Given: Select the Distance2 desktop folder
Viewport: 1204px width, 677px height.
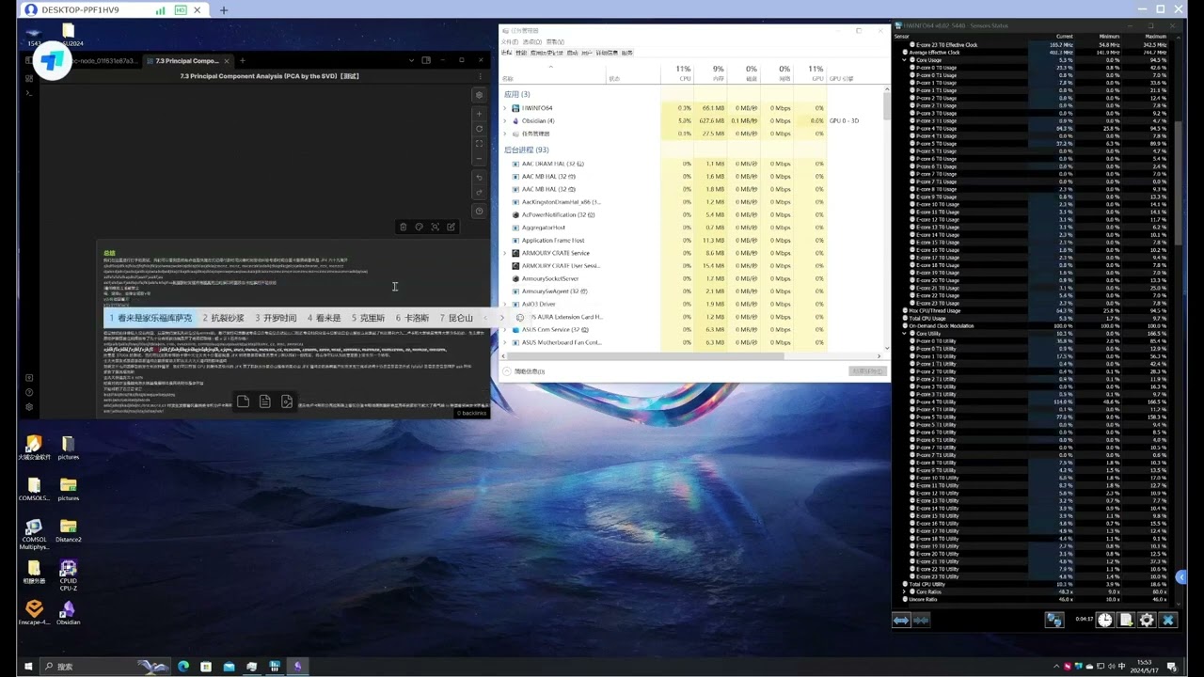Looking at the screenshot, I should [x=68, y=529].
